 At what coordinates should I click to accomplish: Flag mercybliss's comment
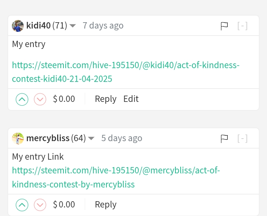point(224,139)
